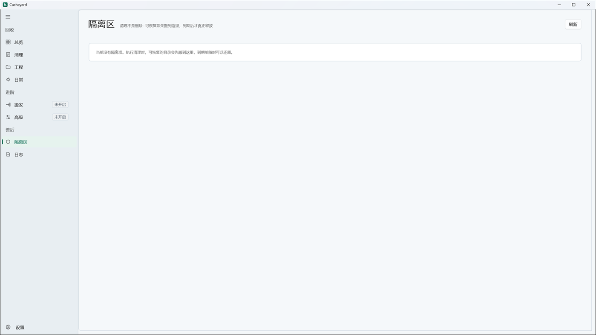Click the 回收 section header
Image resolution: width=596 pixels, height=335 pixels.
point(10,30)
